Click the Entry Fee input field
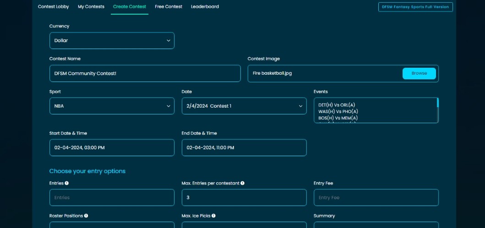This screenshot has height=228, width=485. pyautogui.click(x=376, y=197)
